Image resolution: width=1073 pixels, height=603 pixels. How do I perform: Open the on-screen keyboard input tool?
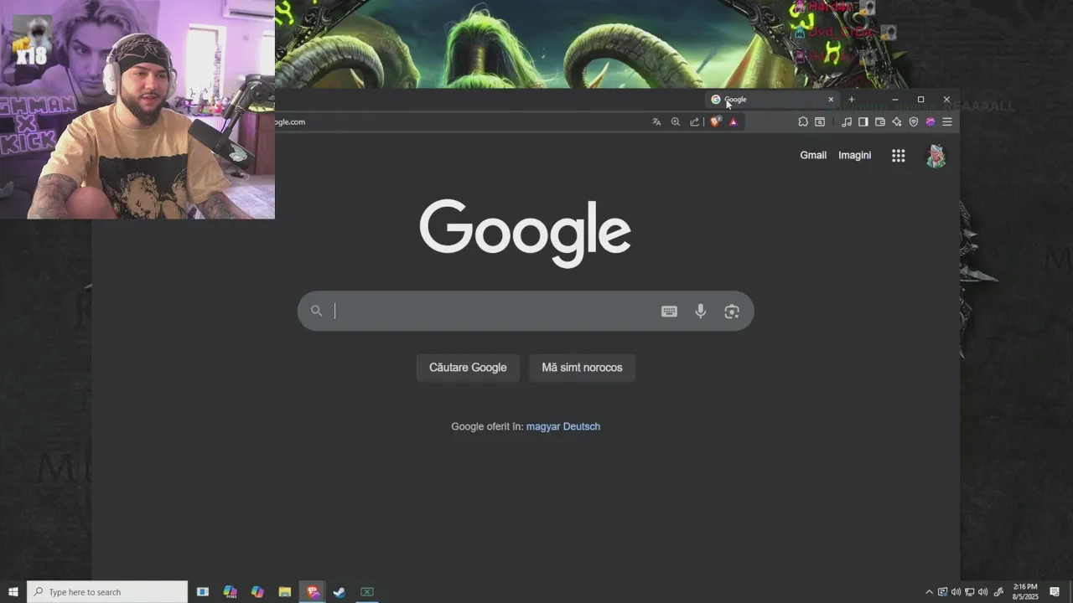point(669,312)
